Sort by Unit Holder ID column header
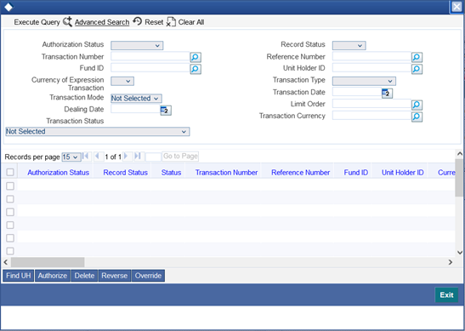This screenshot has height=331, width=465. [402, 173]
